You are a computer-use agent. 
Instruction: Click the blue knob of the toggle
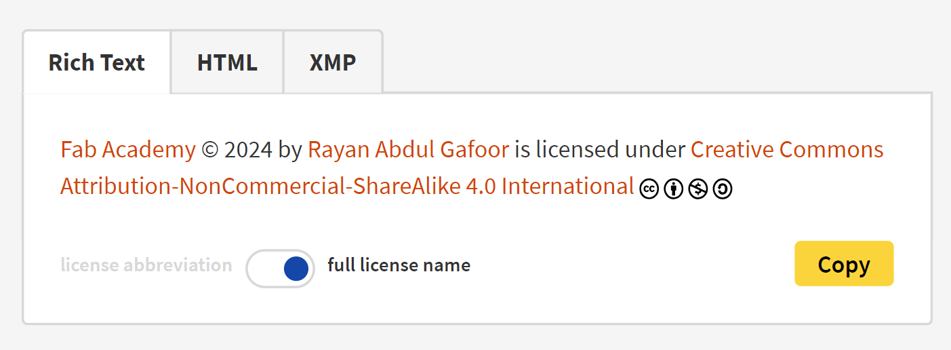(x=296, y=269)
